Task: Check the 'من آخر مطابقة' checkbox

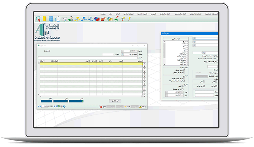Action: (x=183, y=89)
